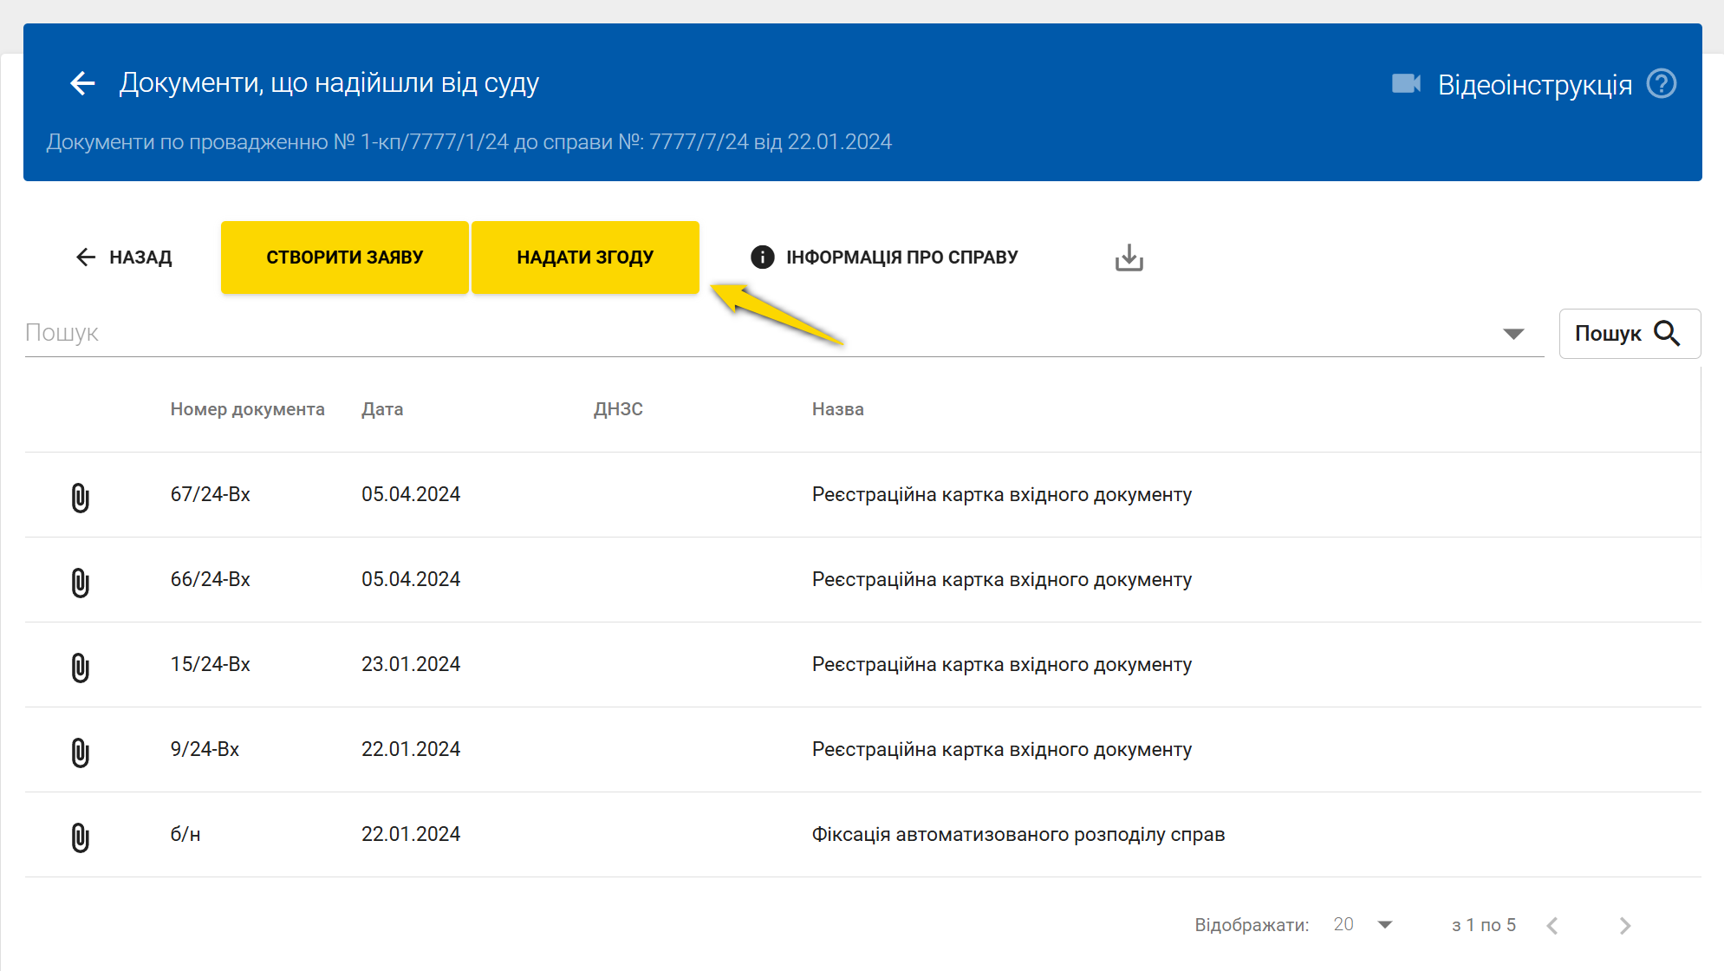This screenshot has height=971, width=1724.
Task: Open the Відеоінструкція video camera icon
Action: (x=1406, y=83)
